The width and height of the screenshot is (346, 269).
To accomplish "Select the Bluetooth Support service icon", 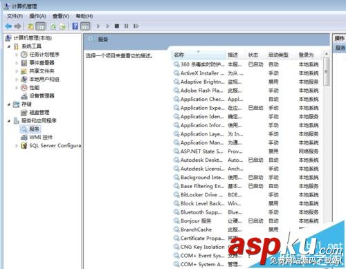I will tap(176, 212).
